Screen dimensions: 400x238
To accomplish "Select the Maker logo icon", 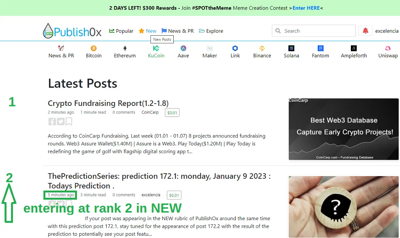I will tap(210, 48).
